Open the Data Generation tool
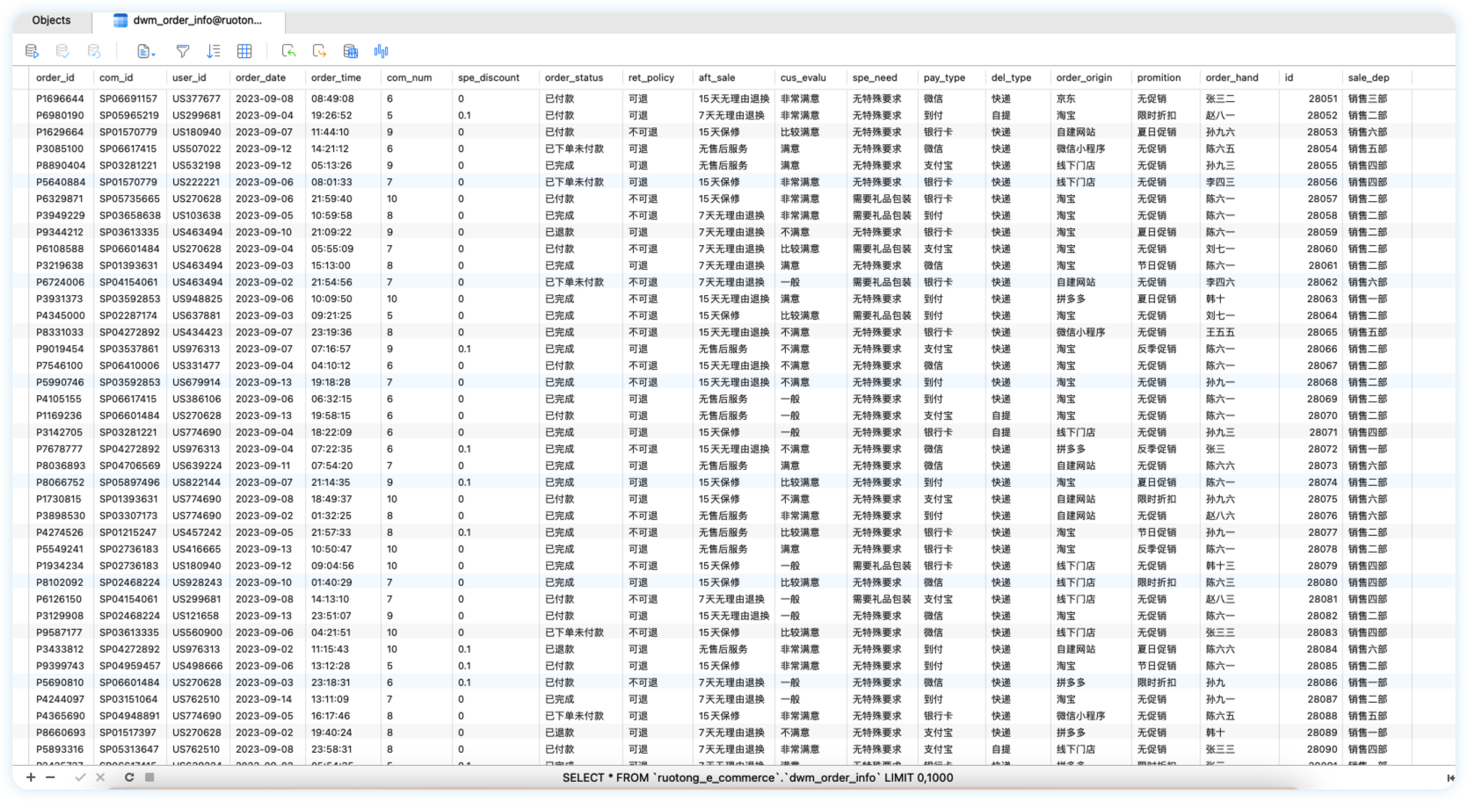Screen dimensions: 1468x802 click(x=350, y=51)
